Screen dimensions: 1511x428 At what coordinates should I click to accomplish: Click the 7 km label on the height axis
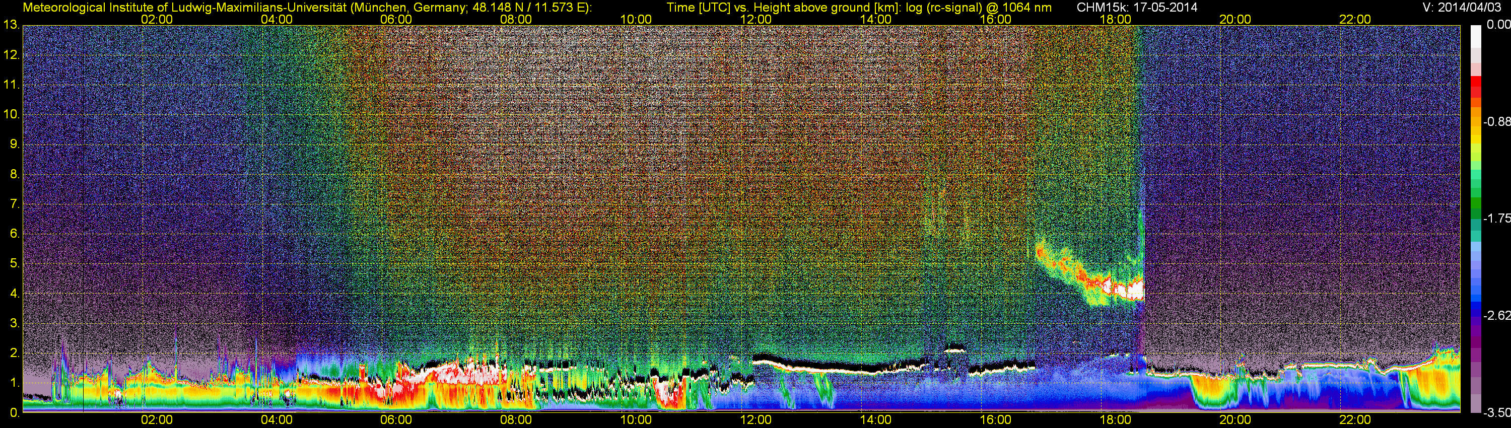tap(15, 204)
